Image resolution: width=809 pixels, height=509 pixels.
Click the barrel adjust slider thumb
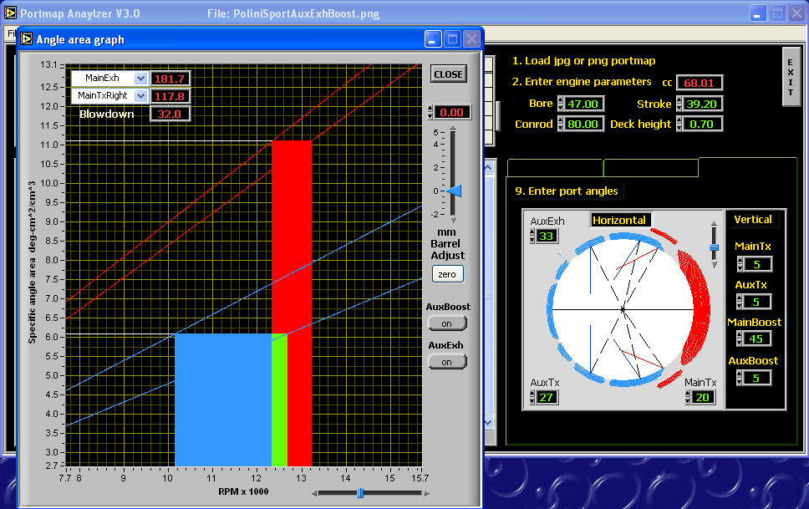coord(455,191)
